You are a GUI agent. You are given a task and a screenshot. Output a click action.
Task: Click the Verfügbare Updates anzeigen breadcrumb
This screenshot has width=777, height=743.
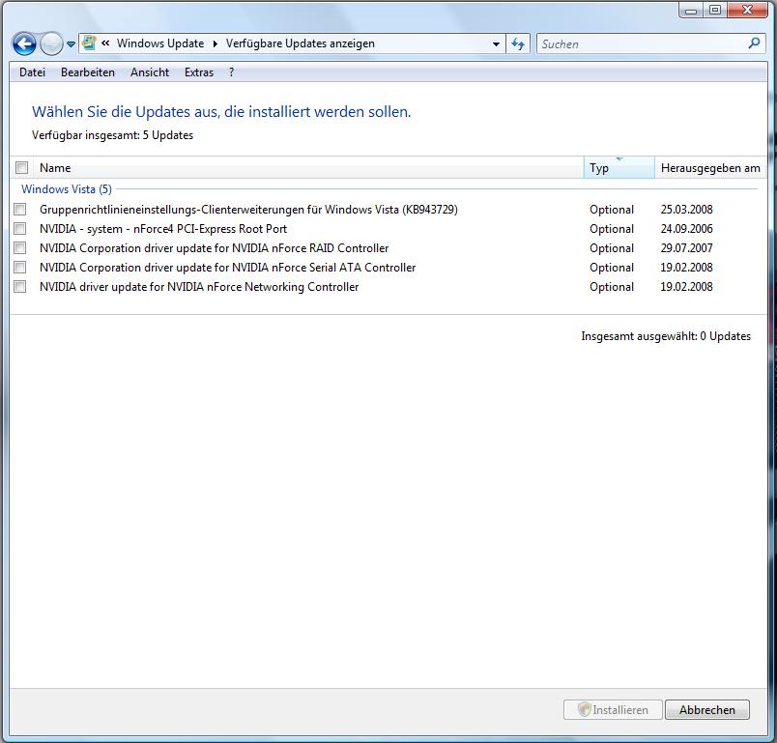pos(301,43)
